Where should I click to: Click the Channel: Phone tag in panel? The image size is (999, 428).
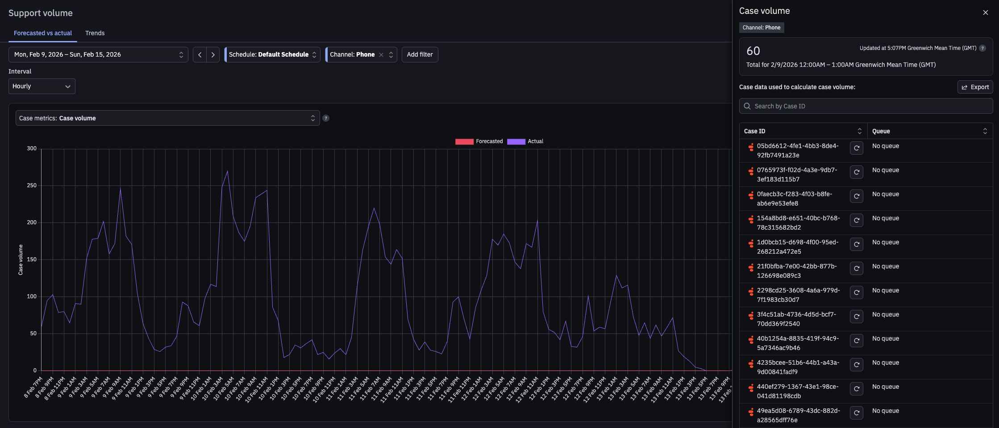pyautogui.click(x=762, y=28)
